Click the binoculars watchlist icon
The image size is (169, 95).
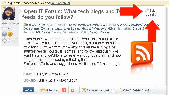(x=84, y=90)
